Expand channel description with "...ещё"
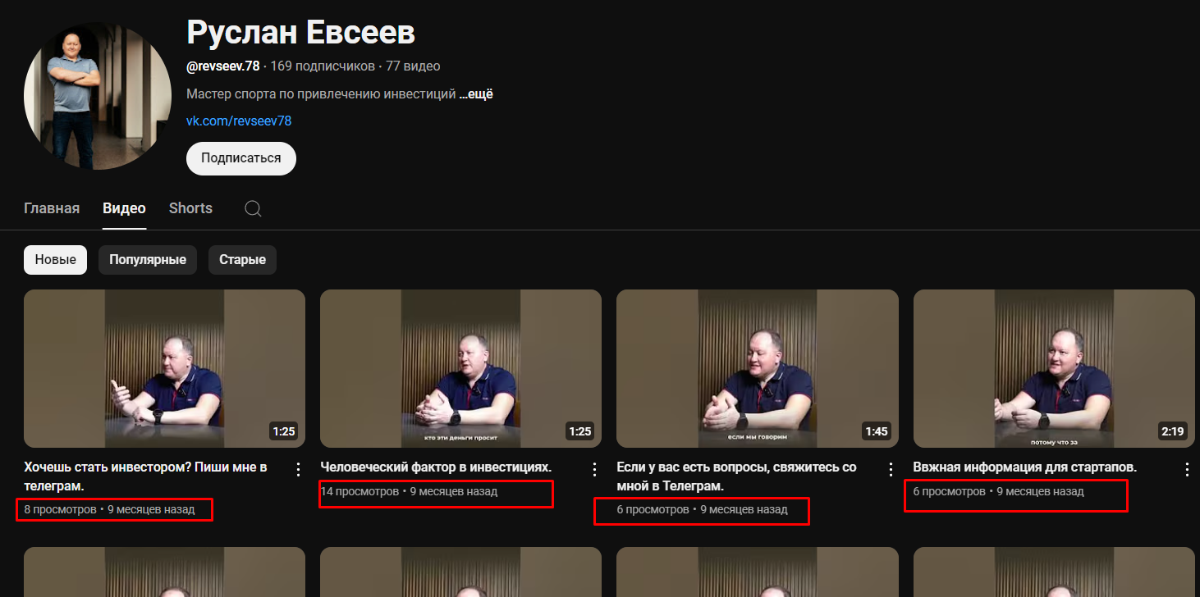Screen dimensions: 1200x597 pos(476,94)
